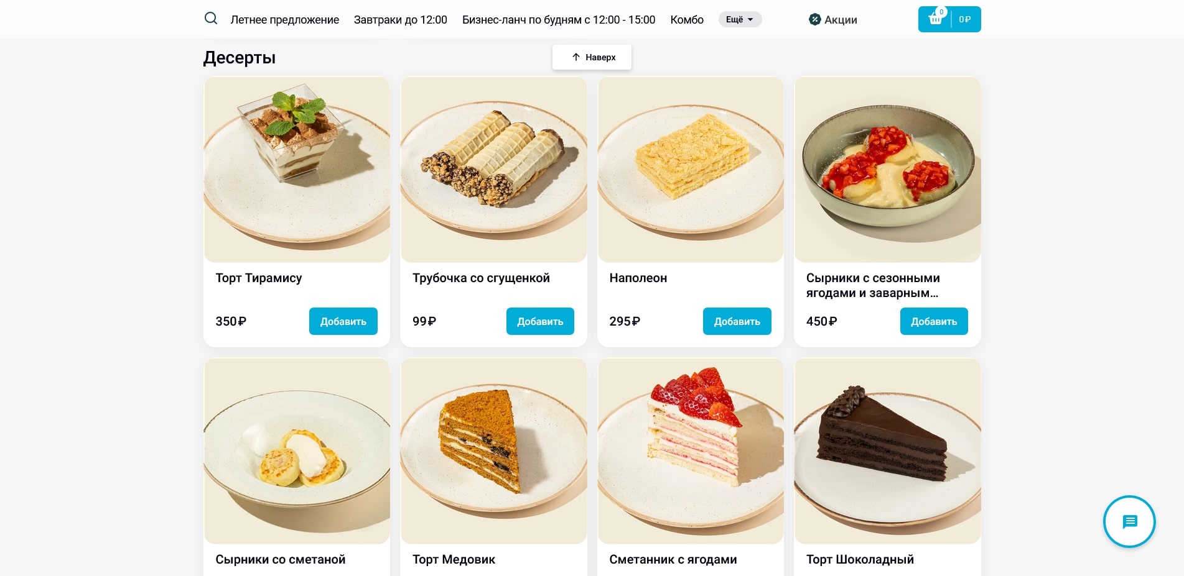1184x576 pixels.
Task: View the Торт Медовик photo
Action: click(493, 451)
